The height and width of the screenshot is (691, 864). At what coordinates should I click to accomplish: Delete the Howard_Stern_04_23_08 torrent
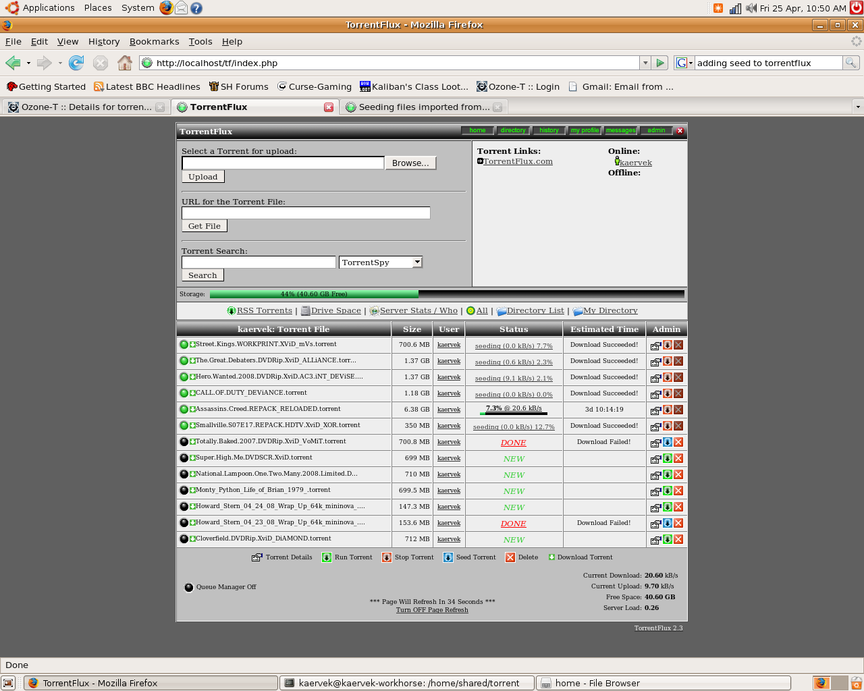click(678, 523)
